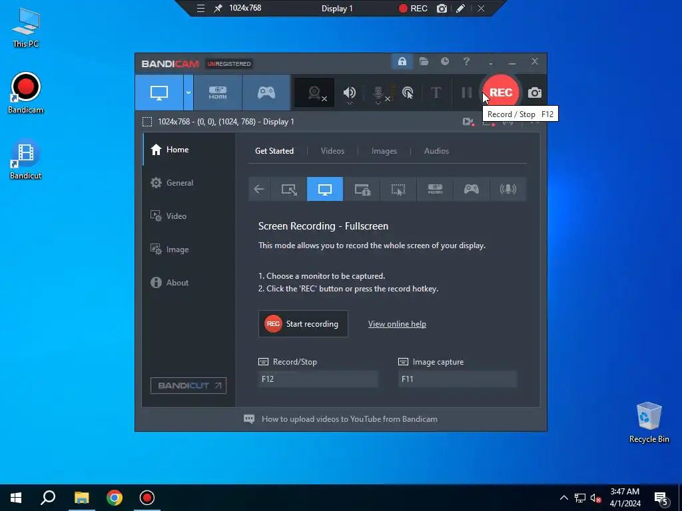Click the muted volume tray icon
The width and height of the screenshot is (682, 511).
(x=595, y=498)
